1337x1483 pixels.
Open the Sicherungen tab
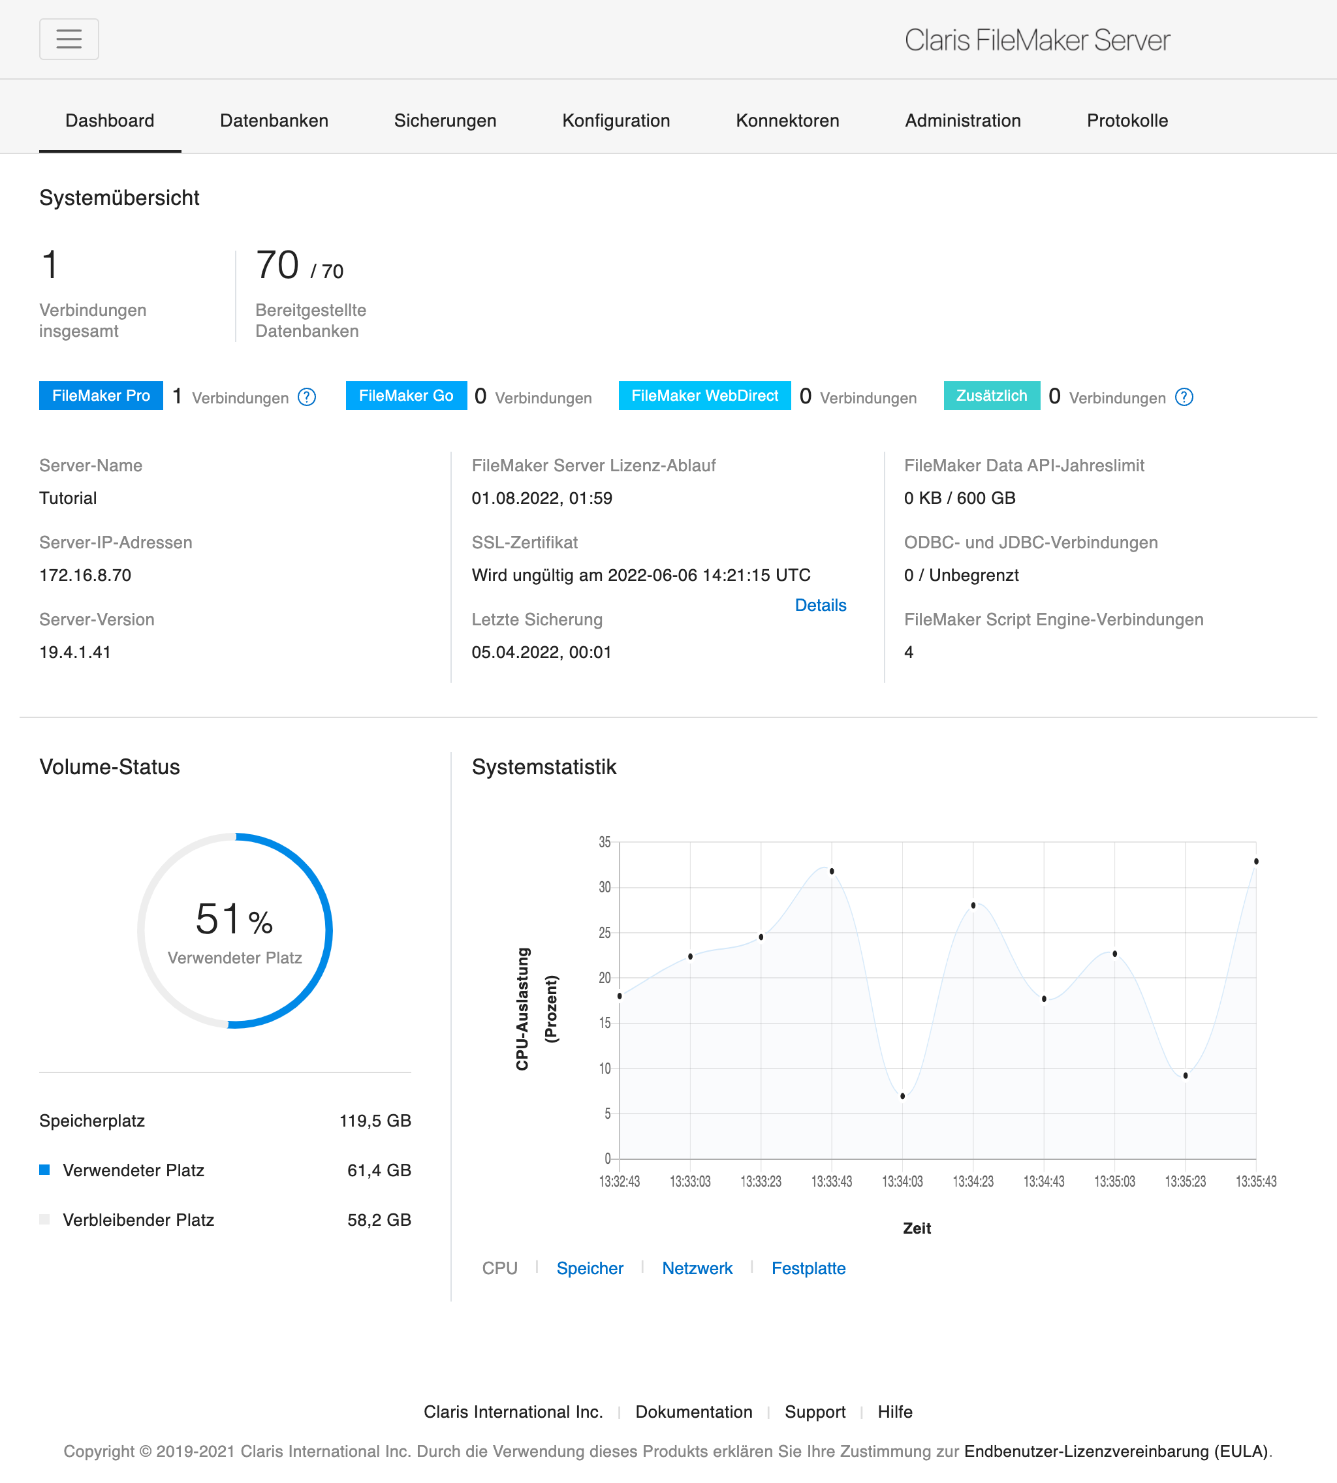(445, 121)
